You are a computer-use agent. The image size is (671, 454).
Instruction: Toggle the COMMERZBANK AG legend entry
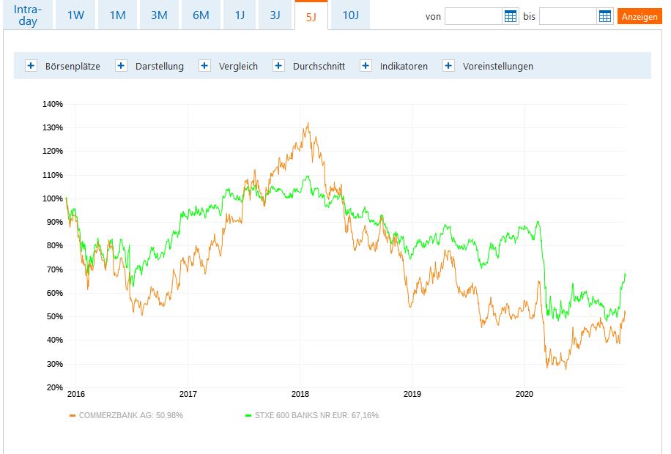click(x=130, y=416)
